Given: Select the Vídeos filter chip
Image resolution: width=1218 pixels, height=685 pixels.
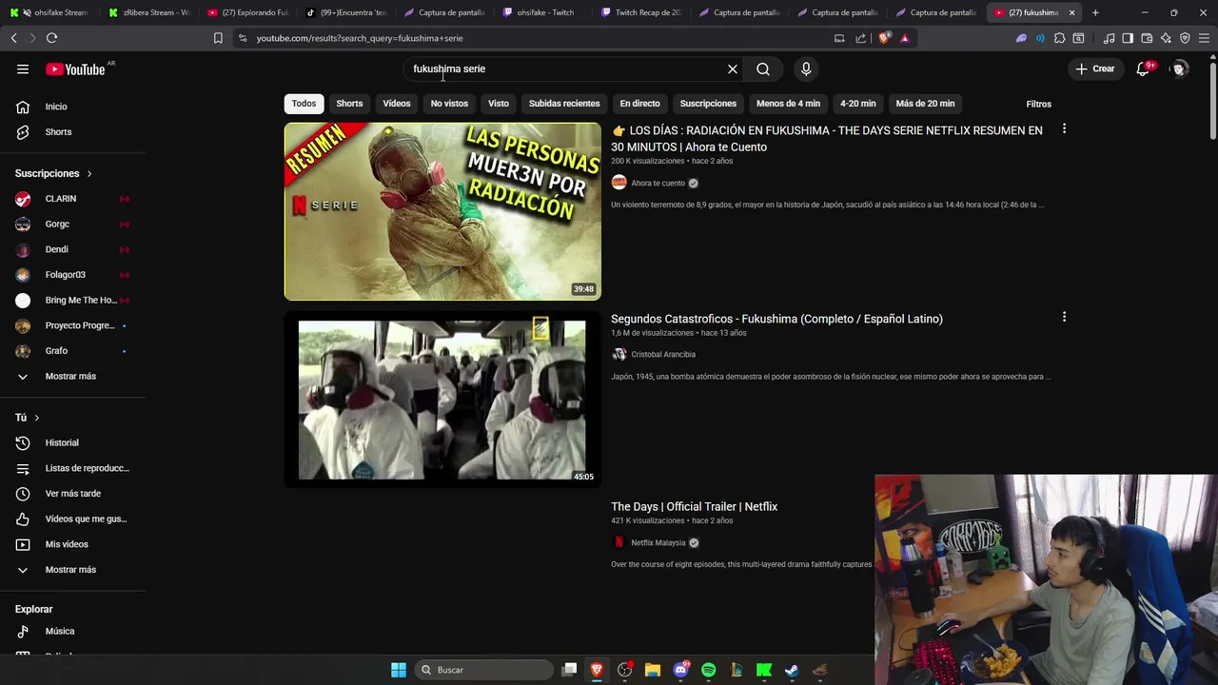Looking at the screenshot, I should (397, 104).
